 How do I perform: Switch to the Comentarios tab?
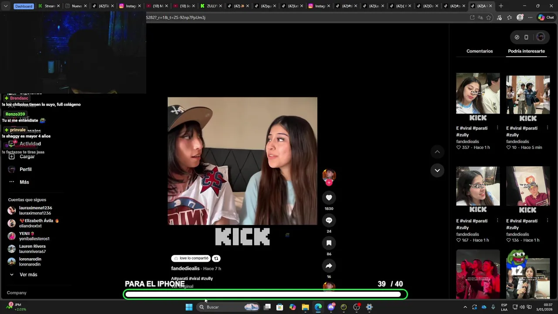tap(480, 51)
